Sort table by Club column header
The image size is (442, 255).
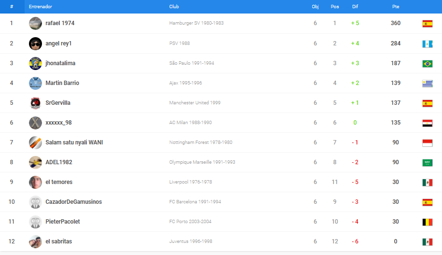point(174,6)
